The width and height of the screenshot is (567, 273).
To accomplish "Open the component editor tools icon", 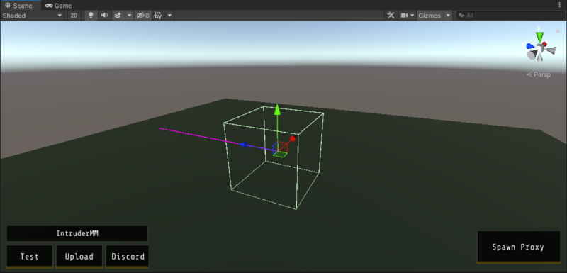I will tap(391, 16).
